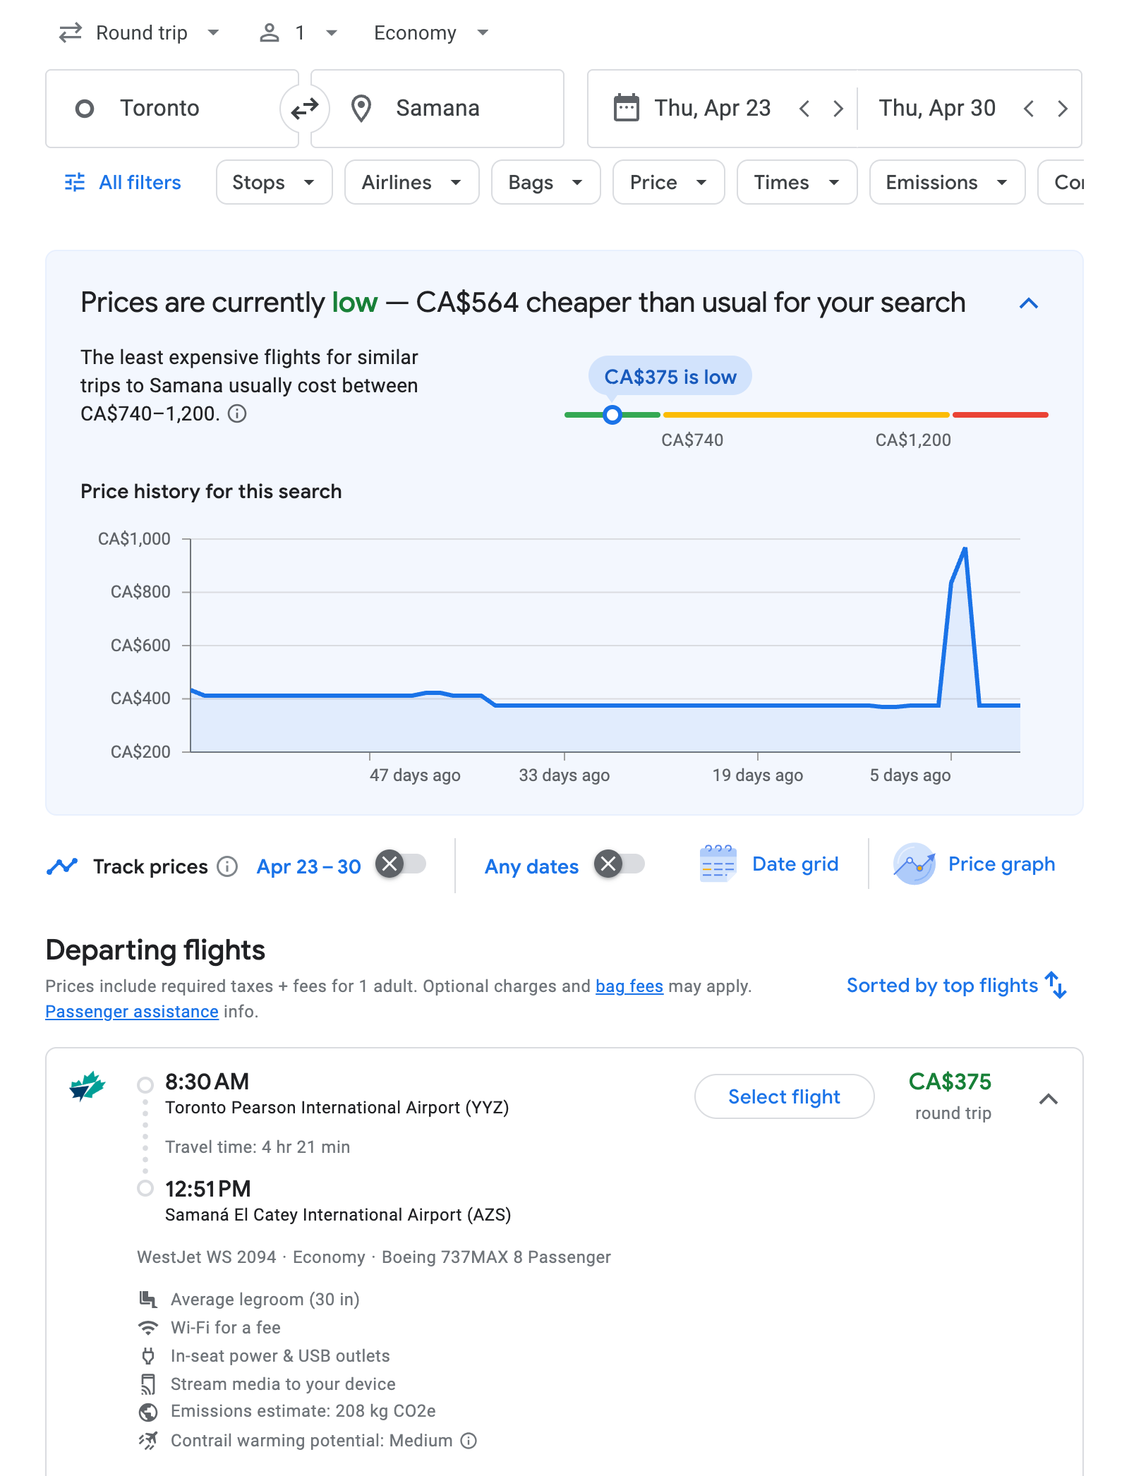Open the bag fees link
1129x1476 pixels.
tap(629, 986)
